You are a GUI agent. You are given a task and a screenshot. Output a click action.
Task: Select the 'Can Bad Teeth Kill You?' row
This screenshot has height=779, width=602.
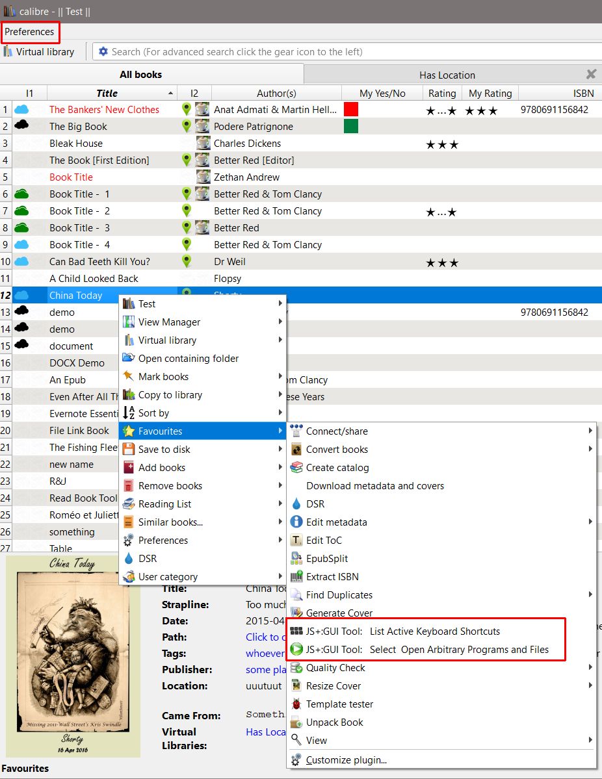pos(301,262)
